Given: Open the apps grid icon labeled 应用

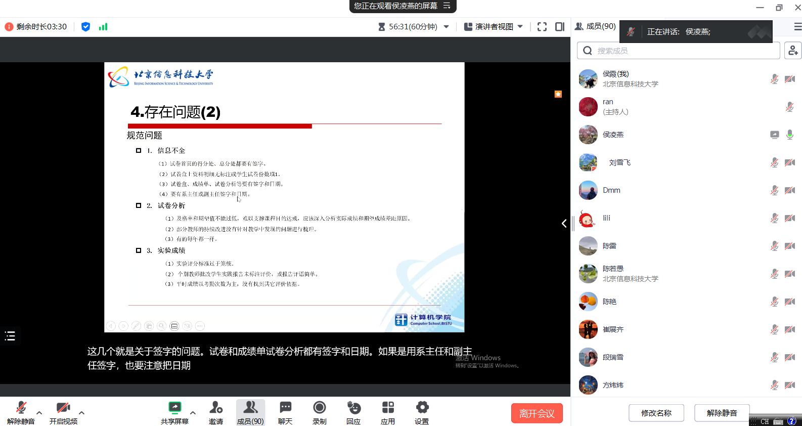Looking at the screenshot, I should coord(388,412).
